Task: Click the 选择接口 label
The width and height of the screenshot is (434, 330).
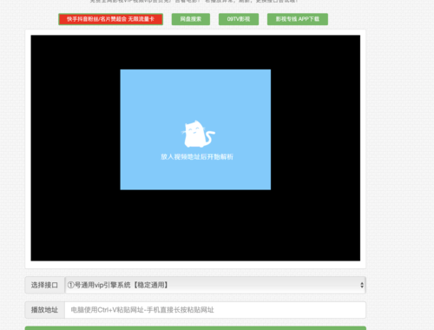Action: point(44,285)
